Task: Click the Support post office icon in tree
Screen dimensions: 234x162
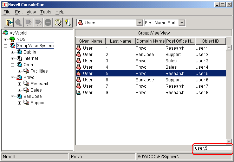Action: coord(26,102)
